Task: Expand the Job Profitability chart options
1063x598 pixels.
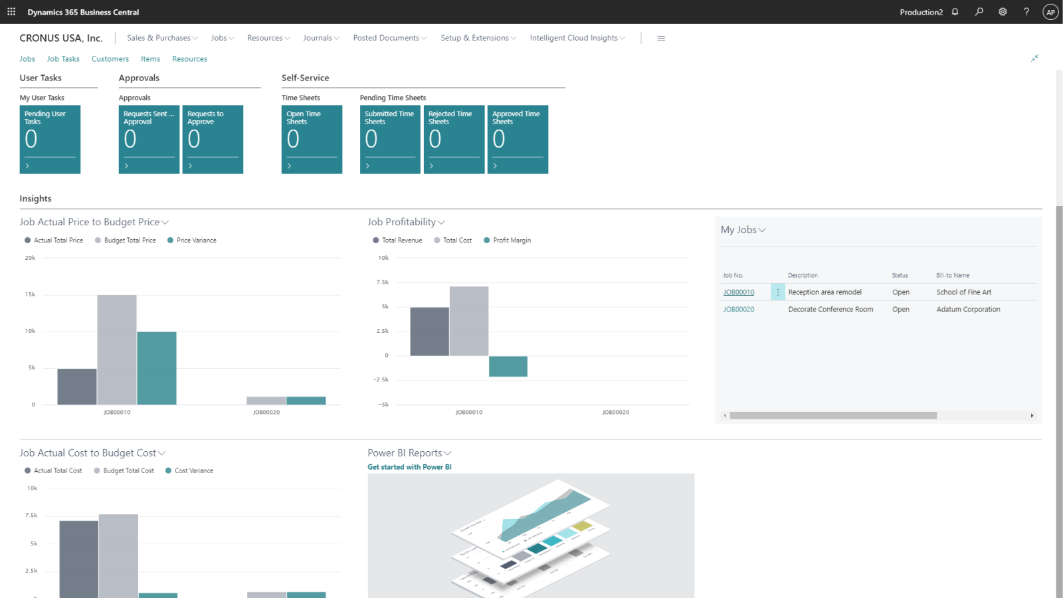Action: 440,222
